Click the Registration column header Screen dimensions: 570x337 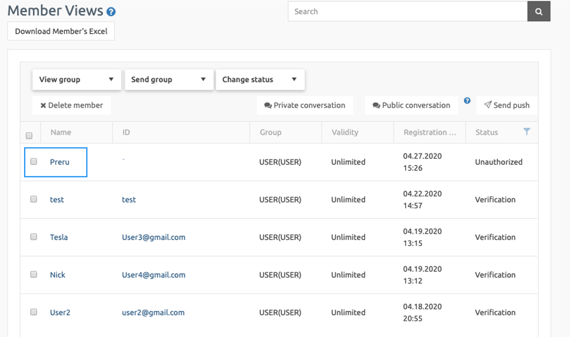click(x=429, y=132)
